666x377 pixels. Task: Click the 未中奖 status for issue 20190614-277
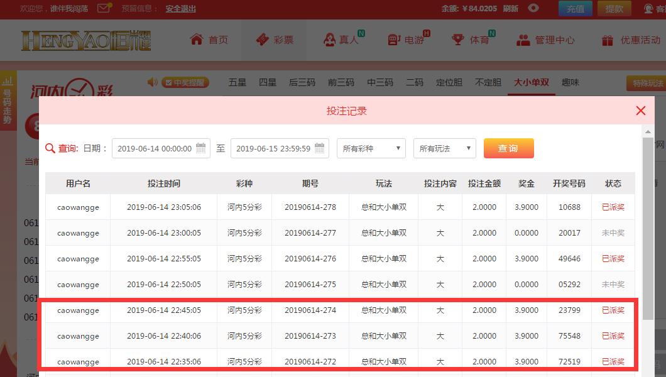point(613,233)
